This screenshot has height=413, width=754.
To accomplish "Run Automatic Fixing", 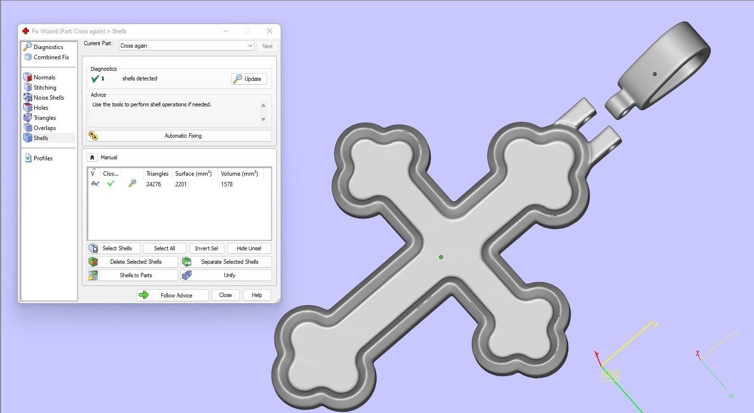I will click(179, 136).
